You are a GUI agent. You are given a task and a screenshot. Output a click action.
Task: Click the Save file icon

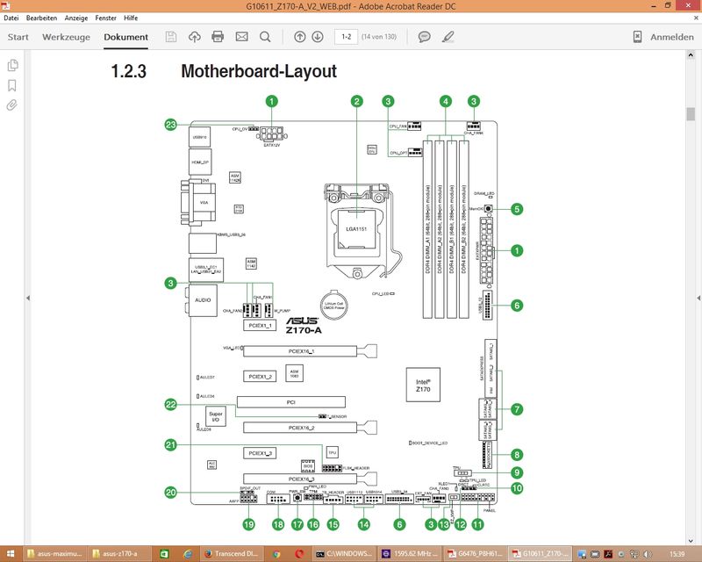[171, 37]
